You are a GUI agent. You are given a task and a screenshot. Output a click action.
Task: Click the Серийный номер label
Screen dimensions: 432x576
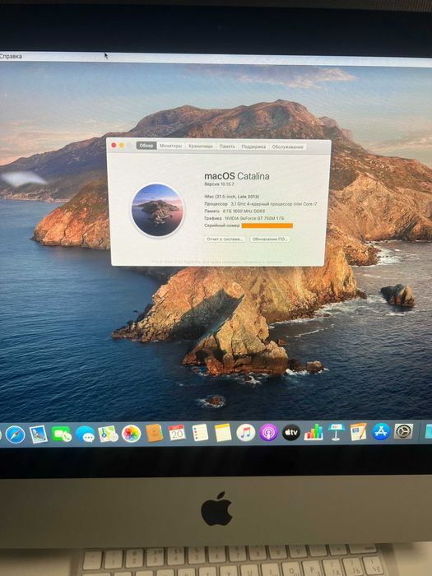[x=222, y=225]
